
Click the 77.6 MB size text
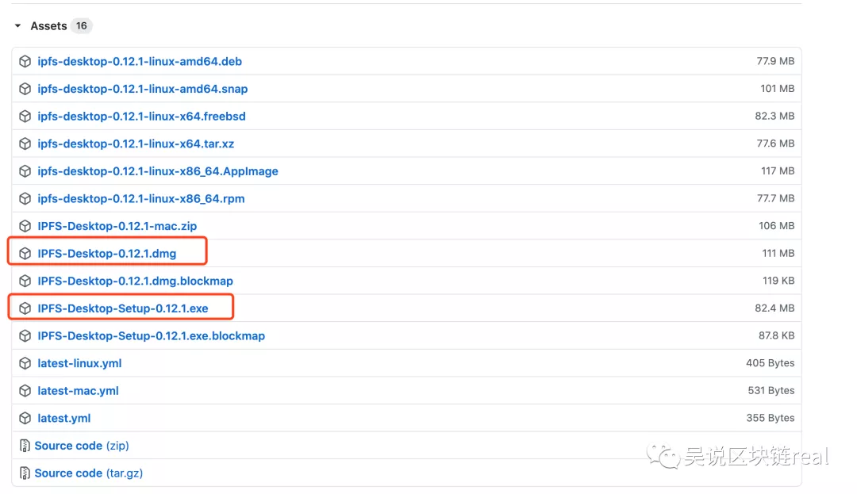point(775,144)
